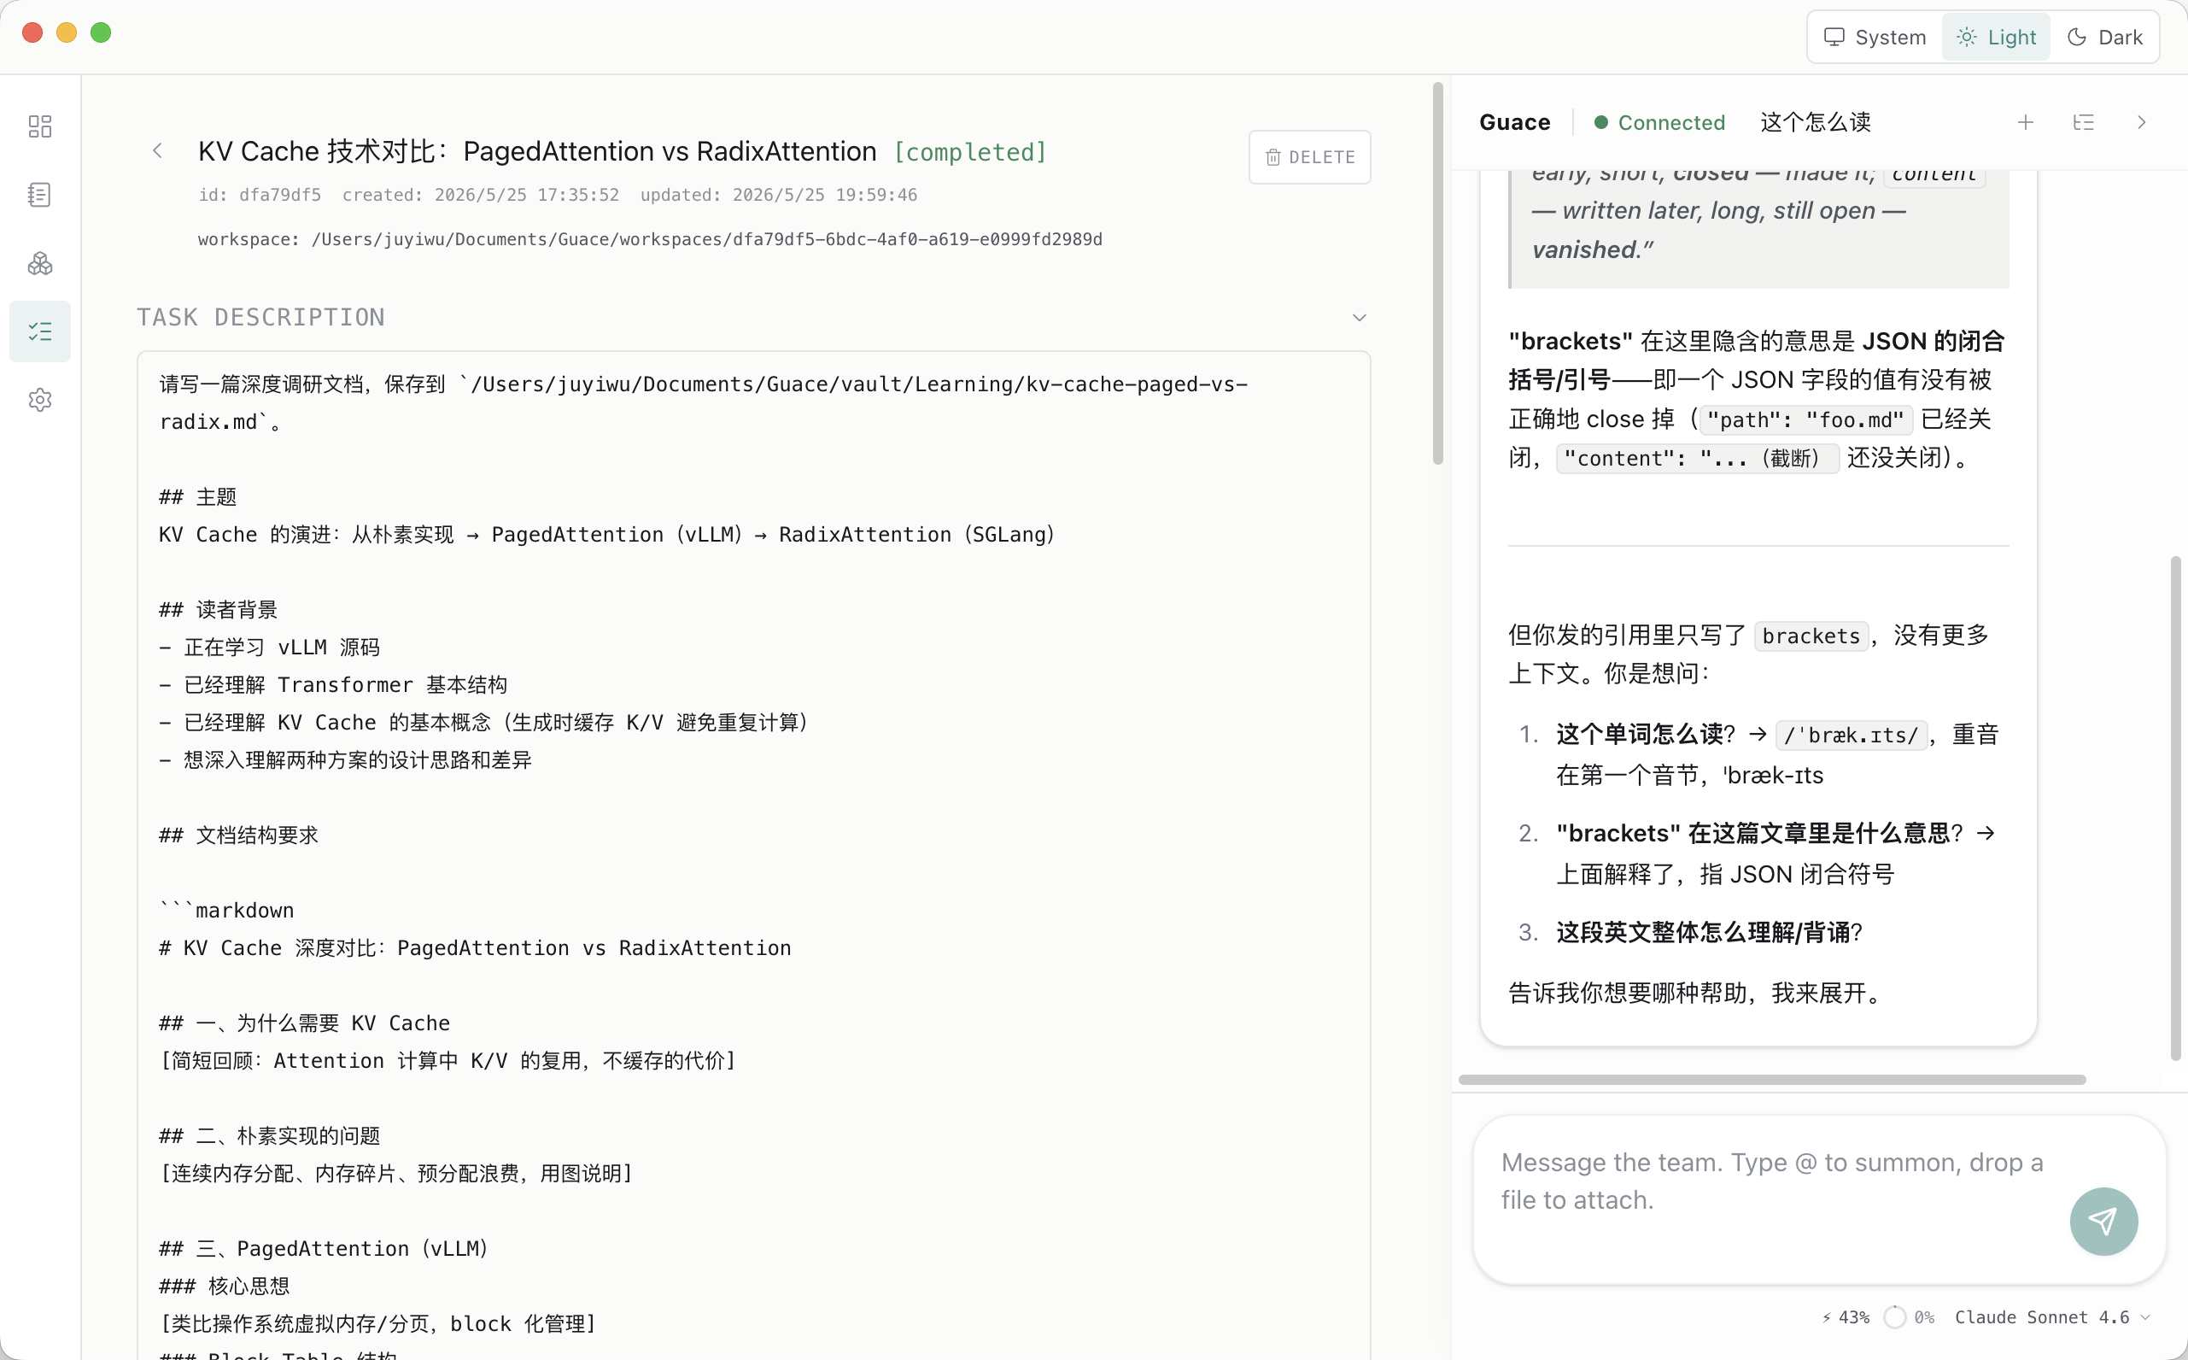The width and height of the screenshot is (2188, 1360).
Task: Click list item 这段英文整体怎么理解/背诵
Action: [1708, 932]
